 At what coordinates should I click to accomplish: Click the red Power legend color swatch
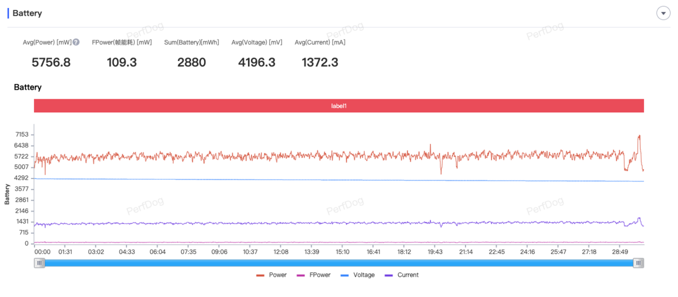coord(260,276)
